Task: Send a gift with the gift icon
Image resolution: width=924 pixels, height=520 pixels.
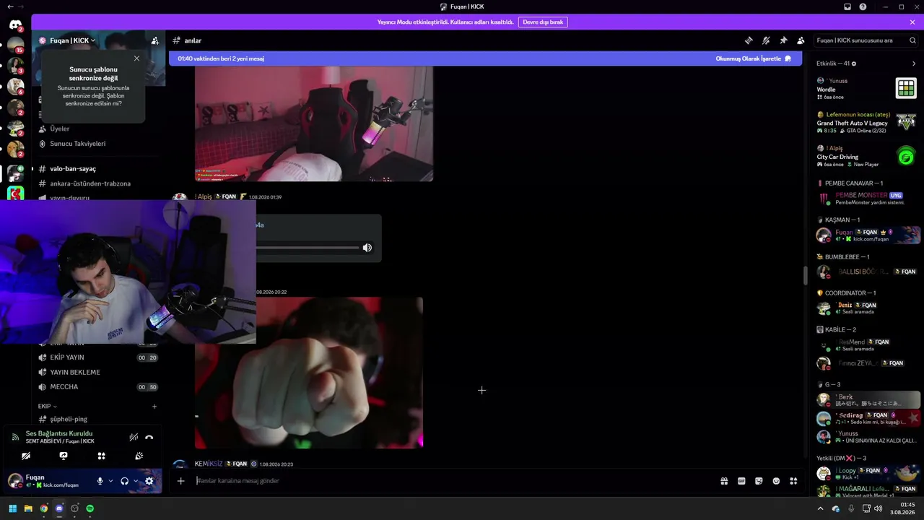Action: 724,481
